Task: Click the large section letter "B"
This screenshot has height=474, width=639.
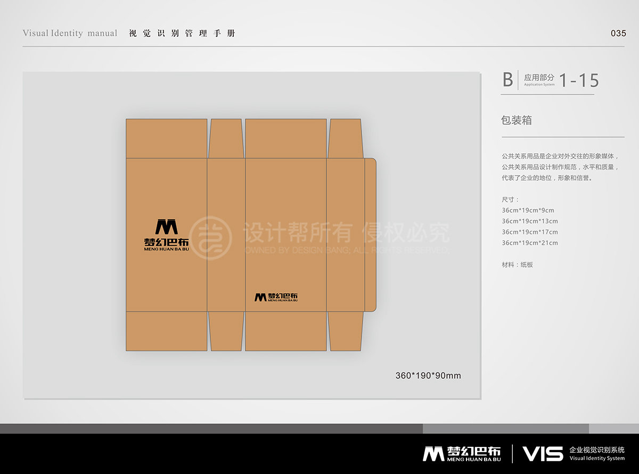Action: (508, 80)
